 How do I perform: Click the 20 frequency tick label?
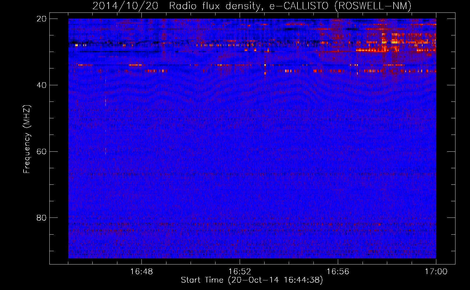pyautogui.click(x=42, y=19)
